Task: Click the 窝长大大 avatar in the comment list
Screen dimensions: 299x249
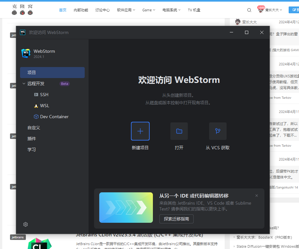Action: [x=238, y=22]
